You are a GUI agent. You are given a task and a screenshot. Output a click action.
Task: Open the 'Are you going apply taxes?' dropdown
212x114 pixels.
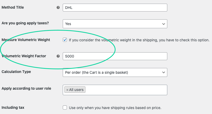(115, 24)
